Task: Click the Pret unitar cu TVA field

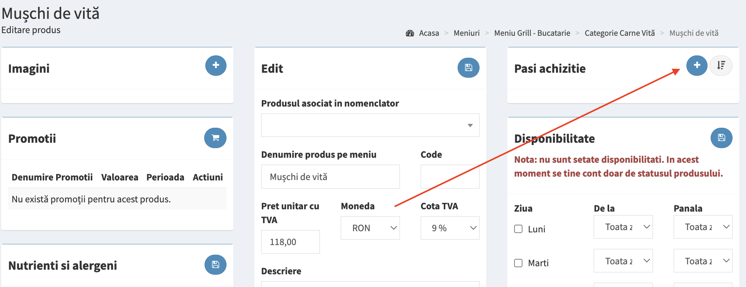Action: 290,242
